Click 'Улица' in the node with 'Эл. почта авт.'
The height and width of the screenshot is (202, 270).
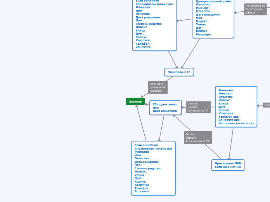(223, 103)
